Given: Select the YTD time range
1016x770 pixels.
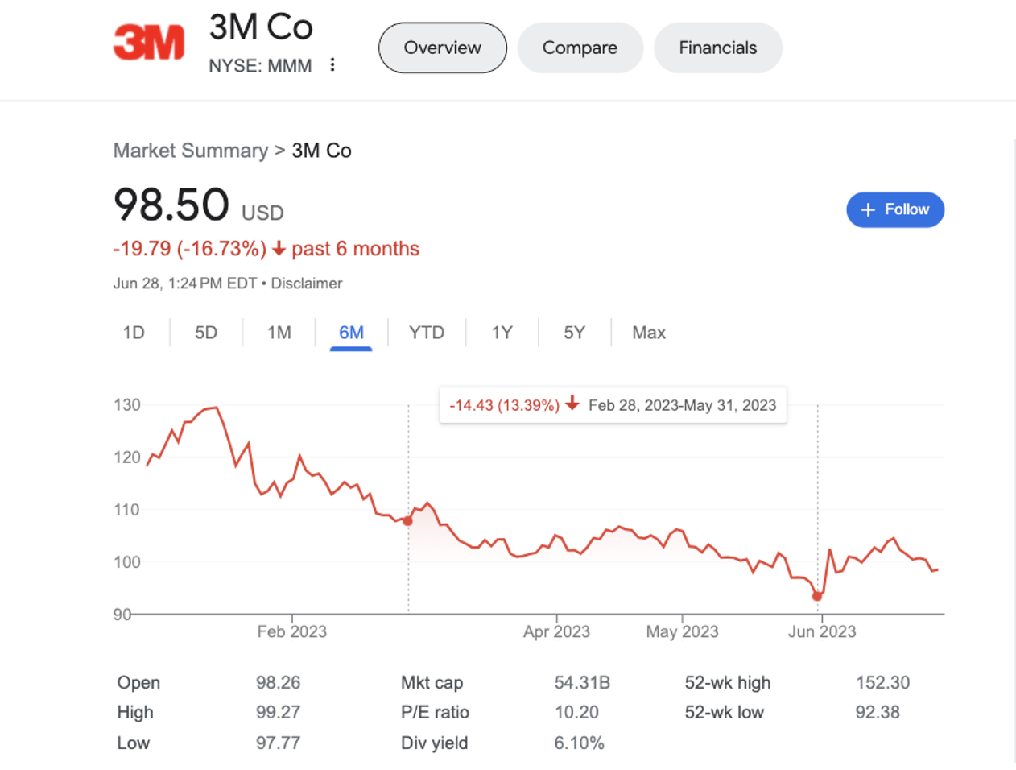Looking at the screenshot, I should point(427,333).
